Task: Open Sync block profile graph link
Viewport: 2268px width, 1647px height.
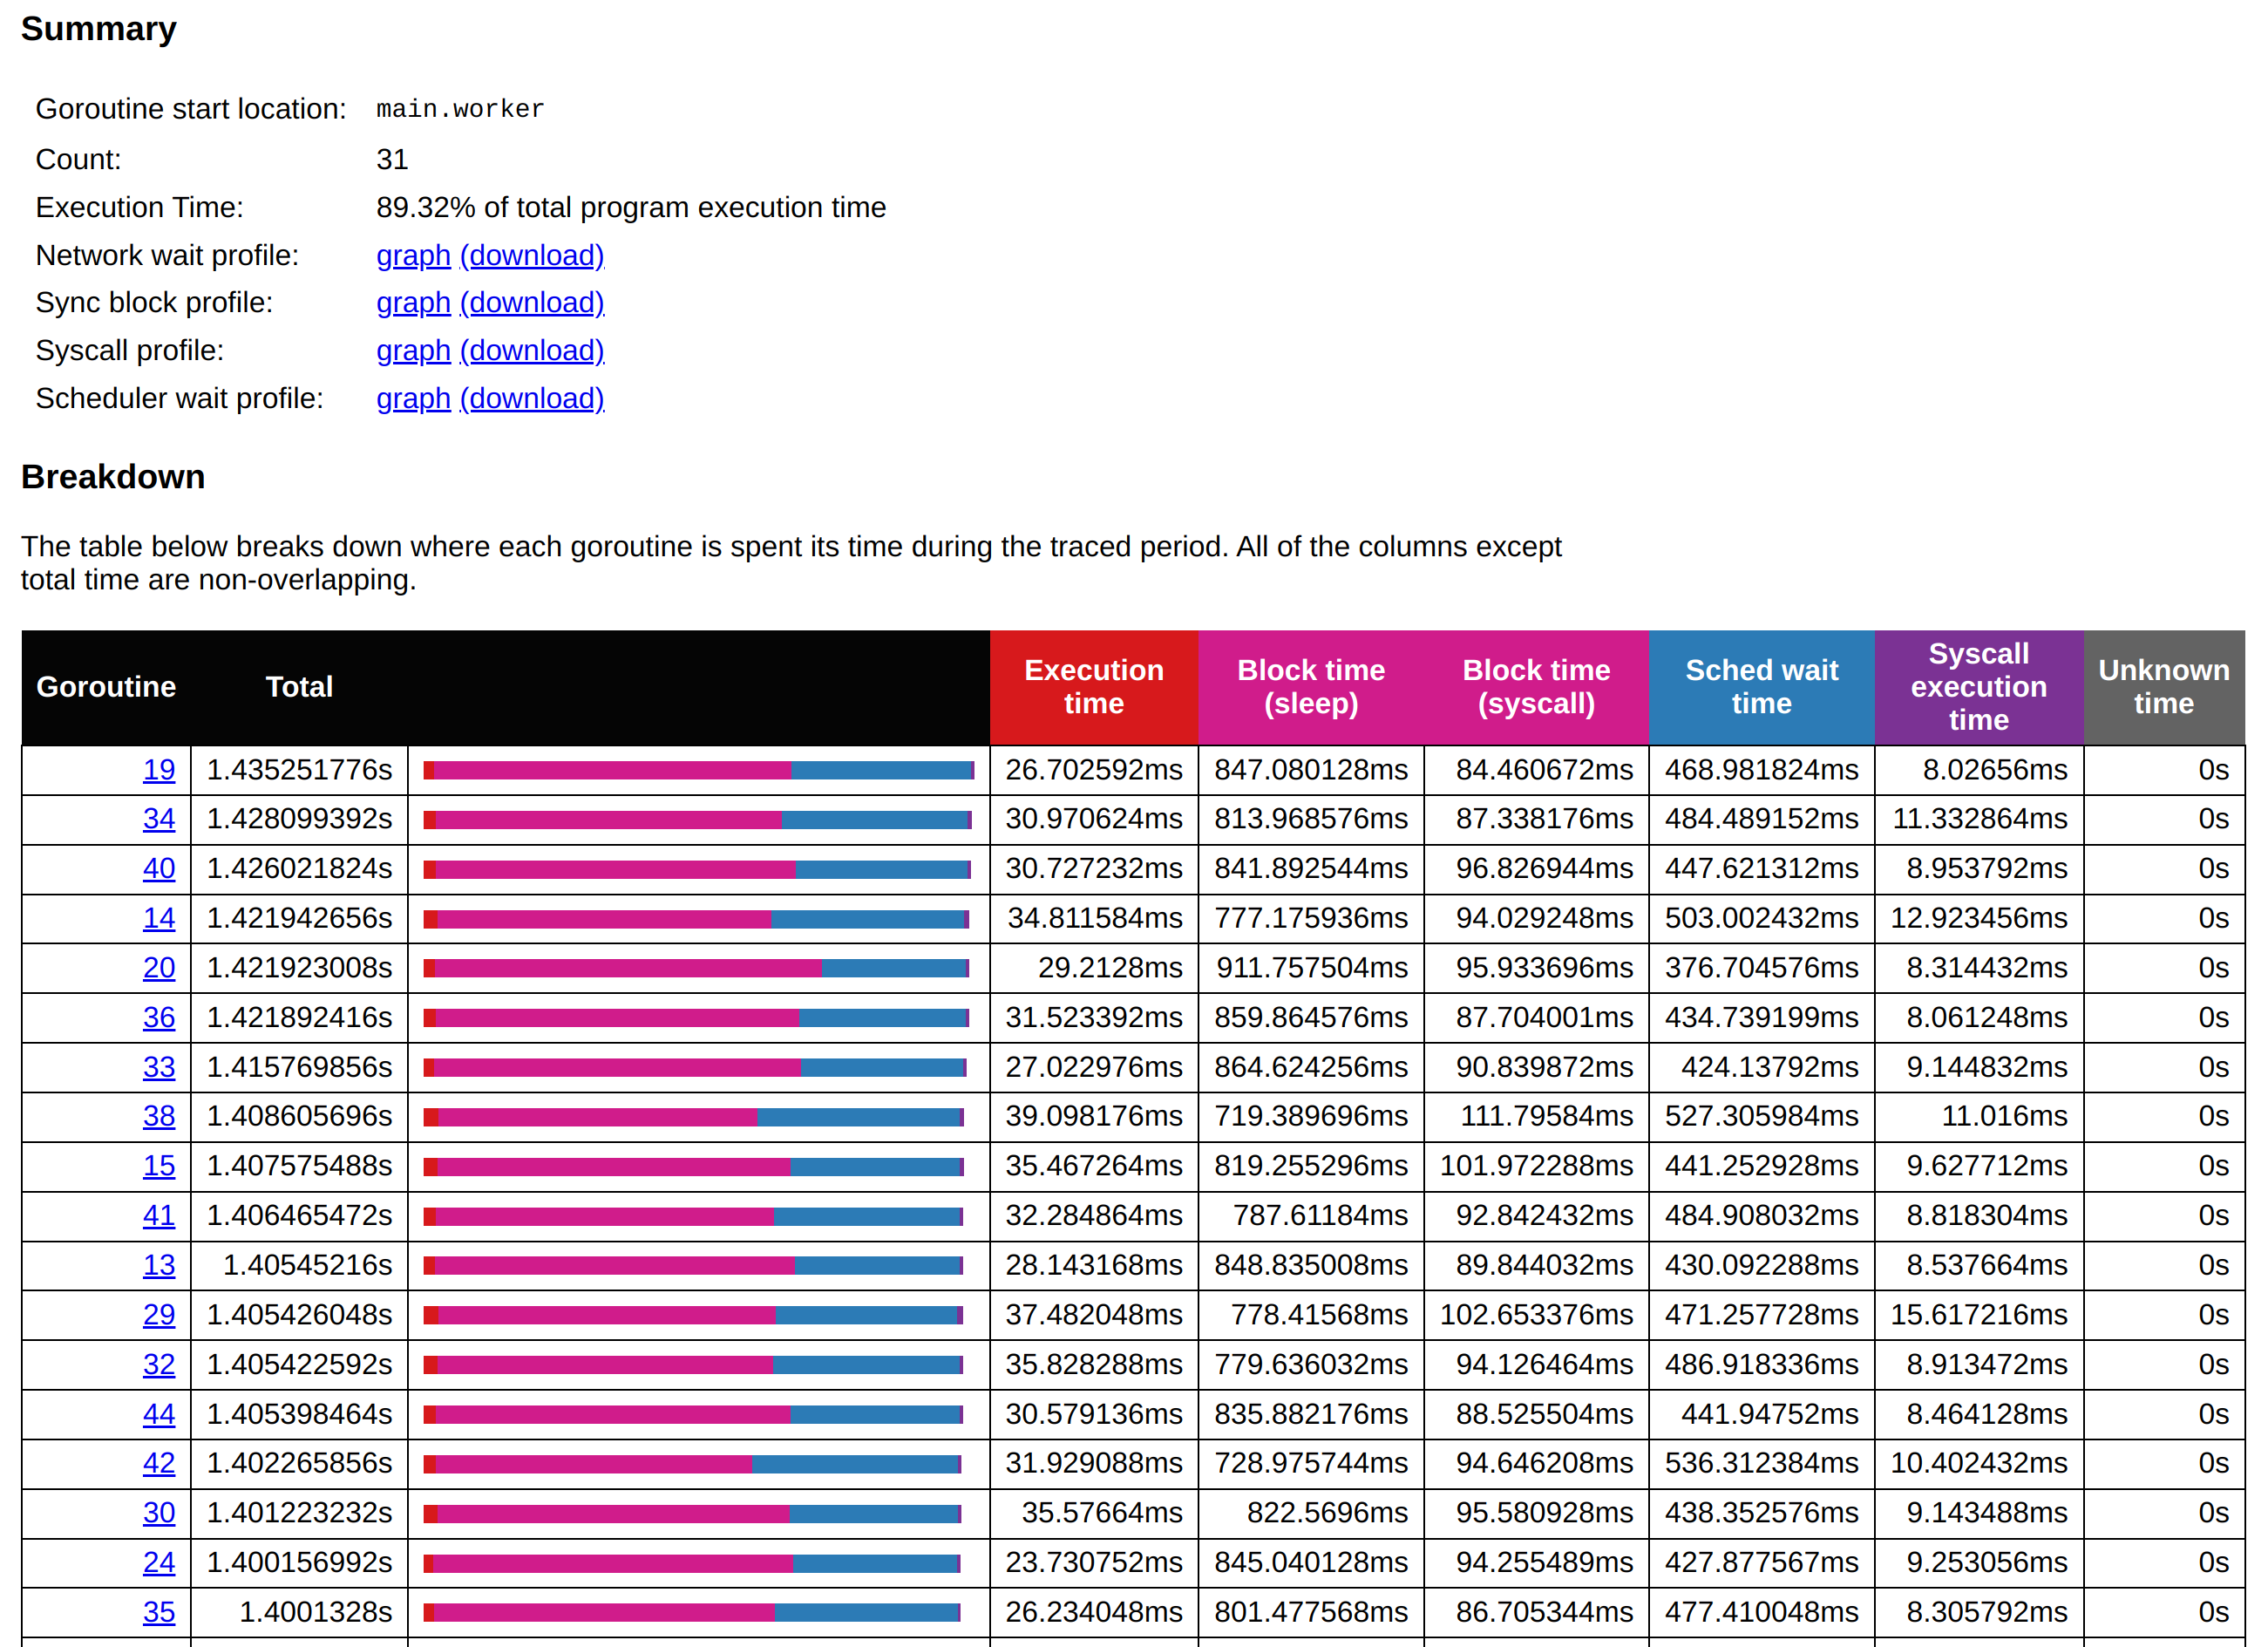Action: tap(413, 302)
